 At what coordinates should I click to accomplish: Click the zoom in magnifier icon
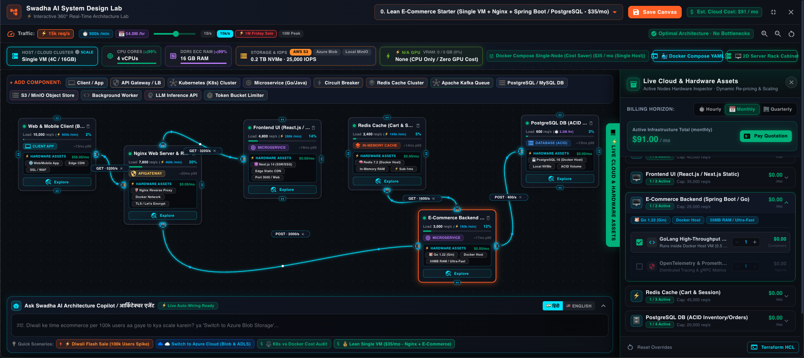tap(764, 34)
